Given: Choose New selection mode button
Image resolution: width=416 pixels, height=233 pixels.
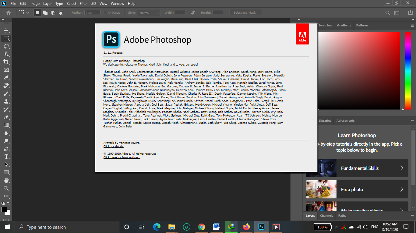Looking at the screenshot, I should 37,13.
